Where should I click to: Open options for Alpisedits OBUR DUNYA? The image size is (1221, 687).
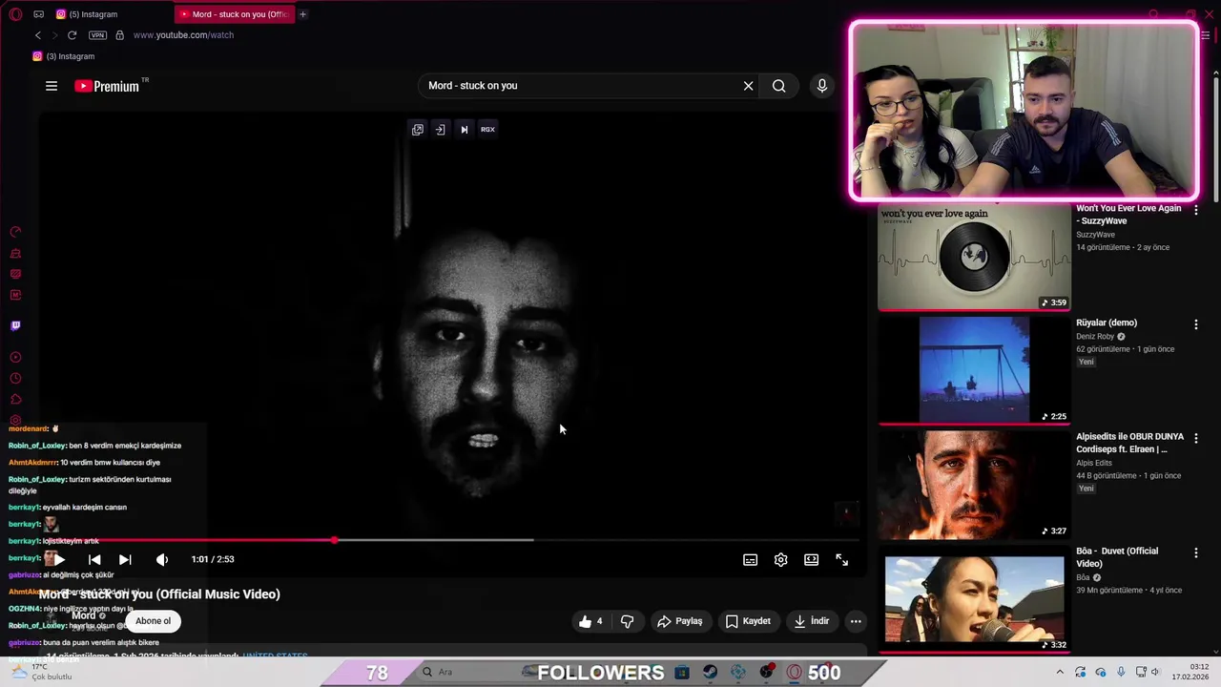(1195, 439)
